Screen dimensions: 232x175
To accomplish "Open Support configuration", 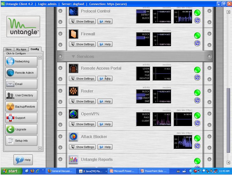I will pyautogui.click(x=21, y=118).
